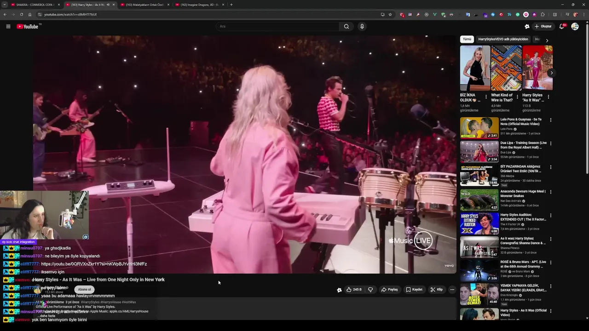Open Lele Pons Se Te Nota thumbnail

(479, 128)
